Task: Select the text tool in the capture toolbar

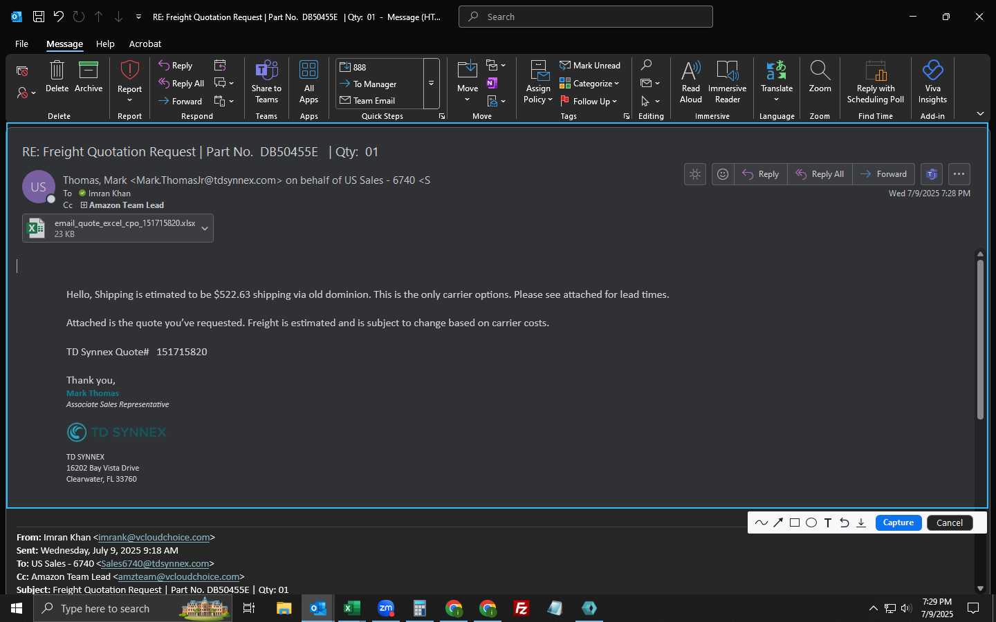Action: pyautogui.click(x=828, y=522)
